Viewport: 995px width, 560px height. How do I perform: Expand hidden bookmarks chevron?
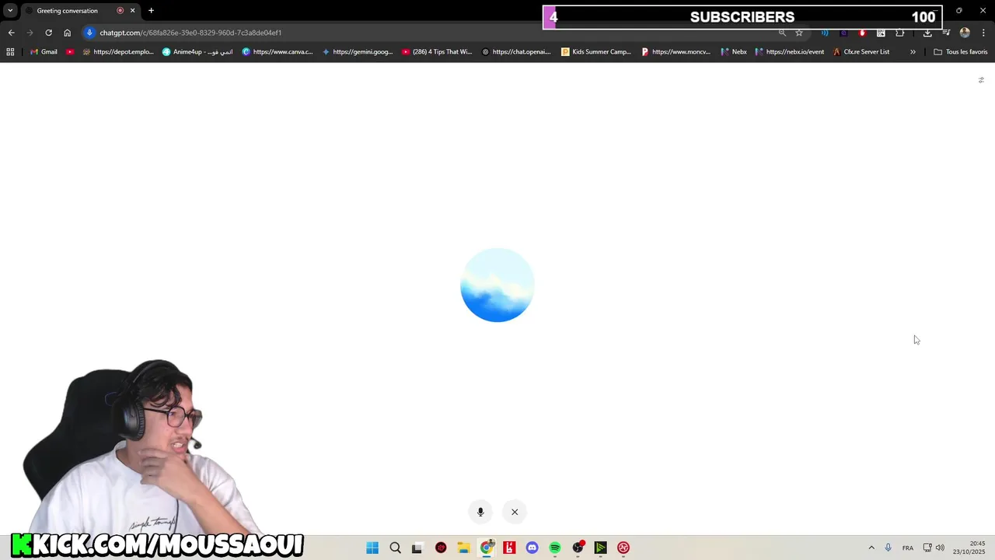(x=913, y=52)
